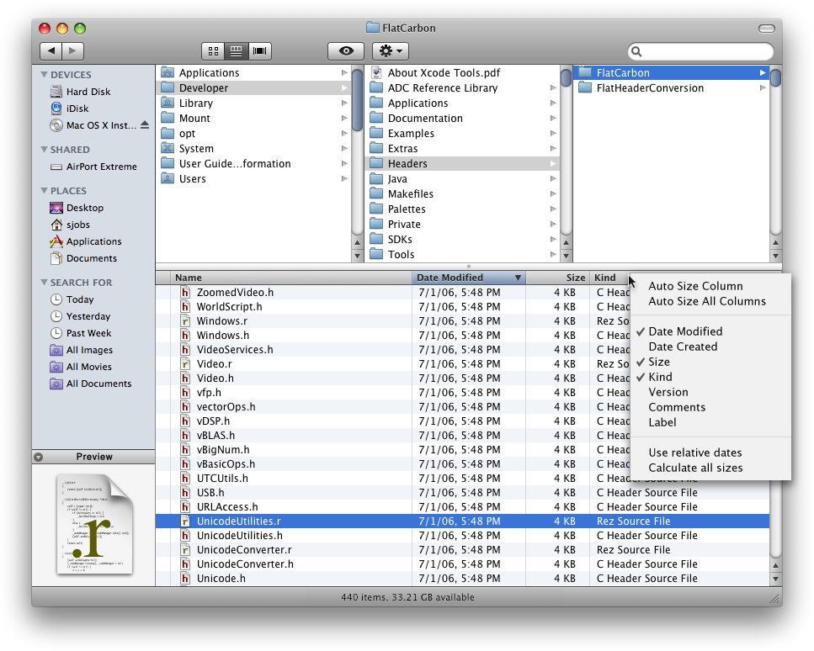Uncheck the Size column option
Image resolution: width=814 pixels, height=651 pixels.
[x=659, y=362]
